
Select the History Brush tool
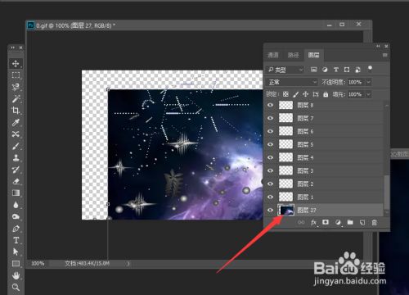click(x=16, y=170)
